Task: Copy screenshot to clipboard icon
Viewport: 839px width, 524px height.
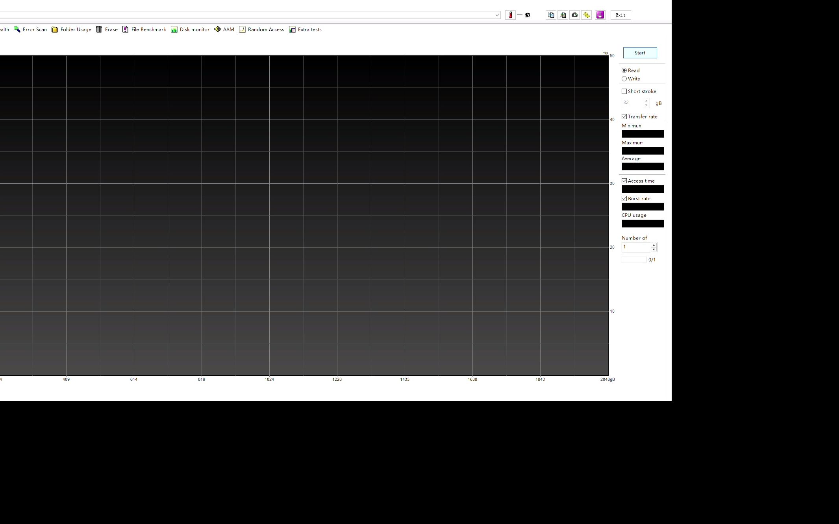Action: pos(563,15)
